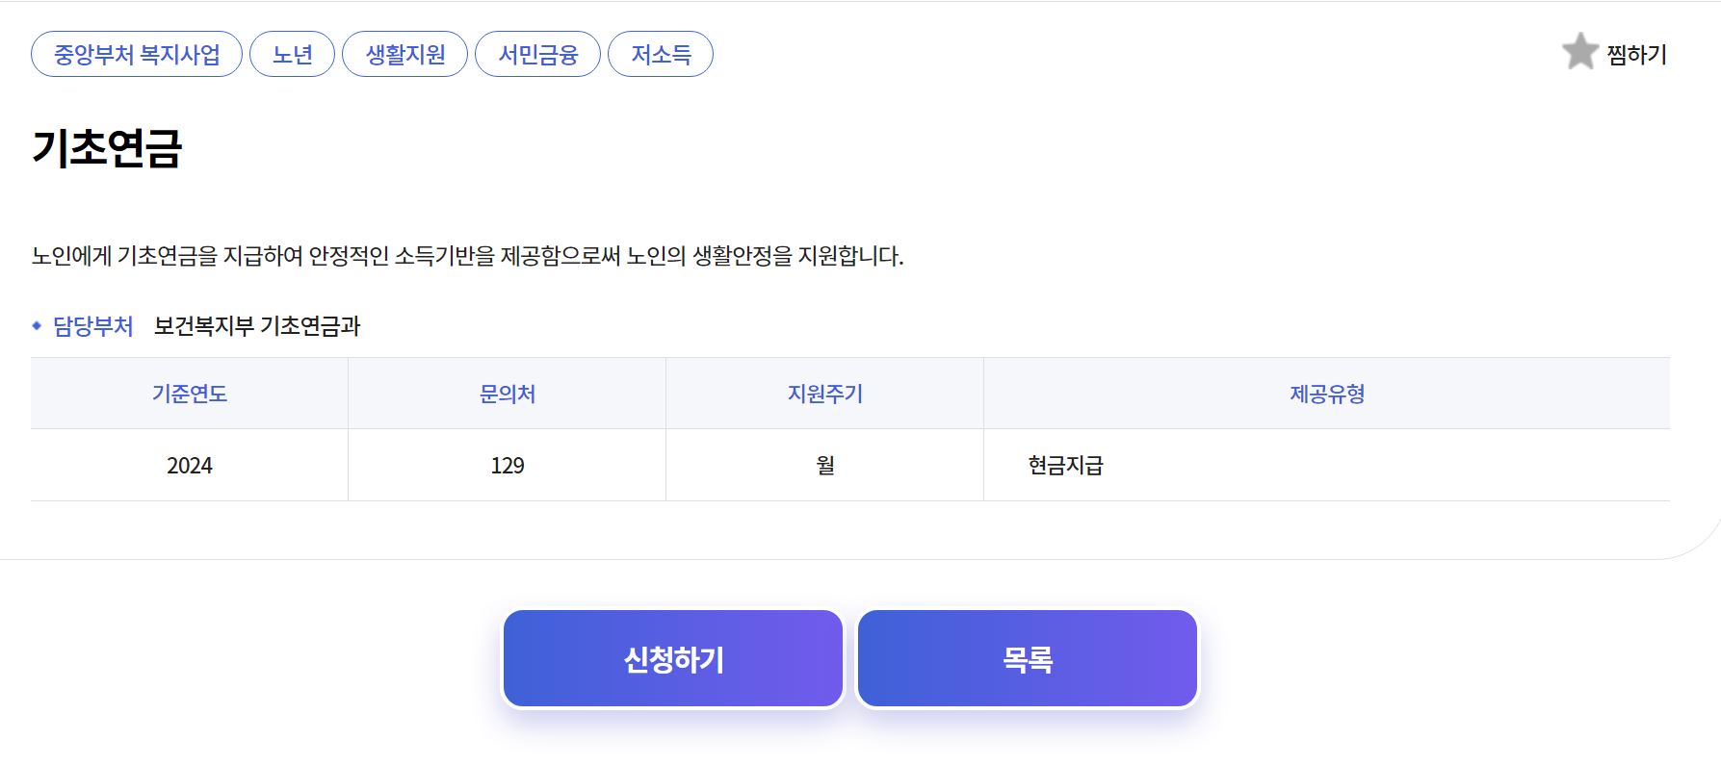This screenshot has width=1721, height=765.
Task: Click the 신청하기 button to apply
Action: [672, 658]
